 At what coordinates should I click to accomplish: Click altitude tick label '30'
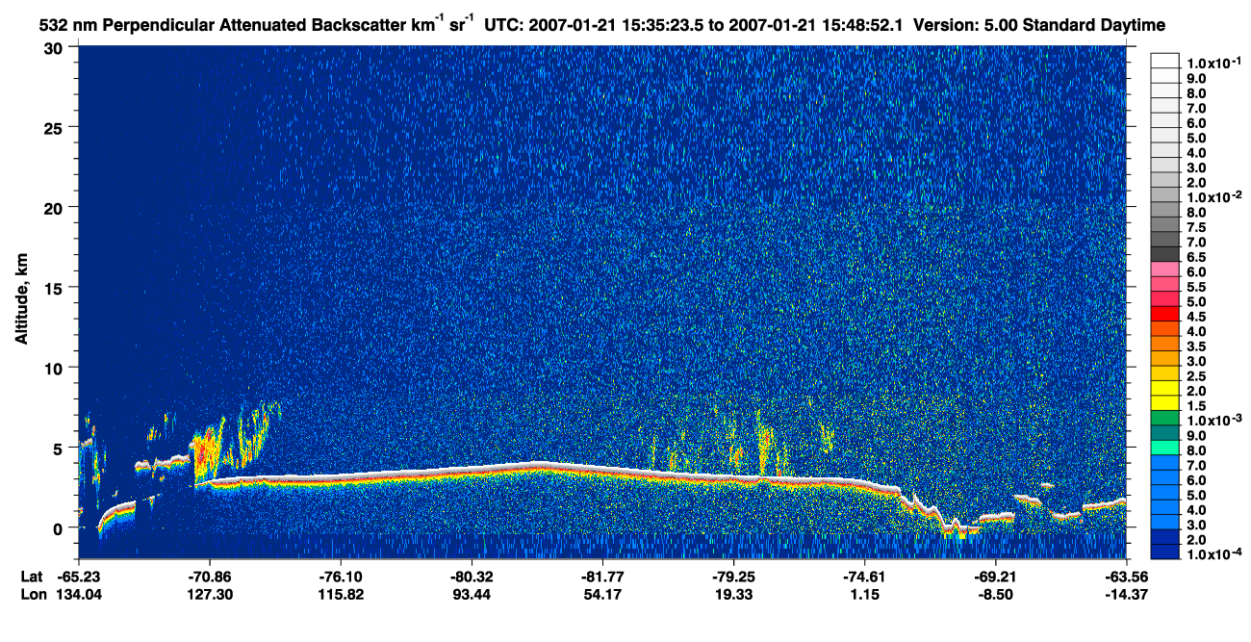tap(56, 47)
